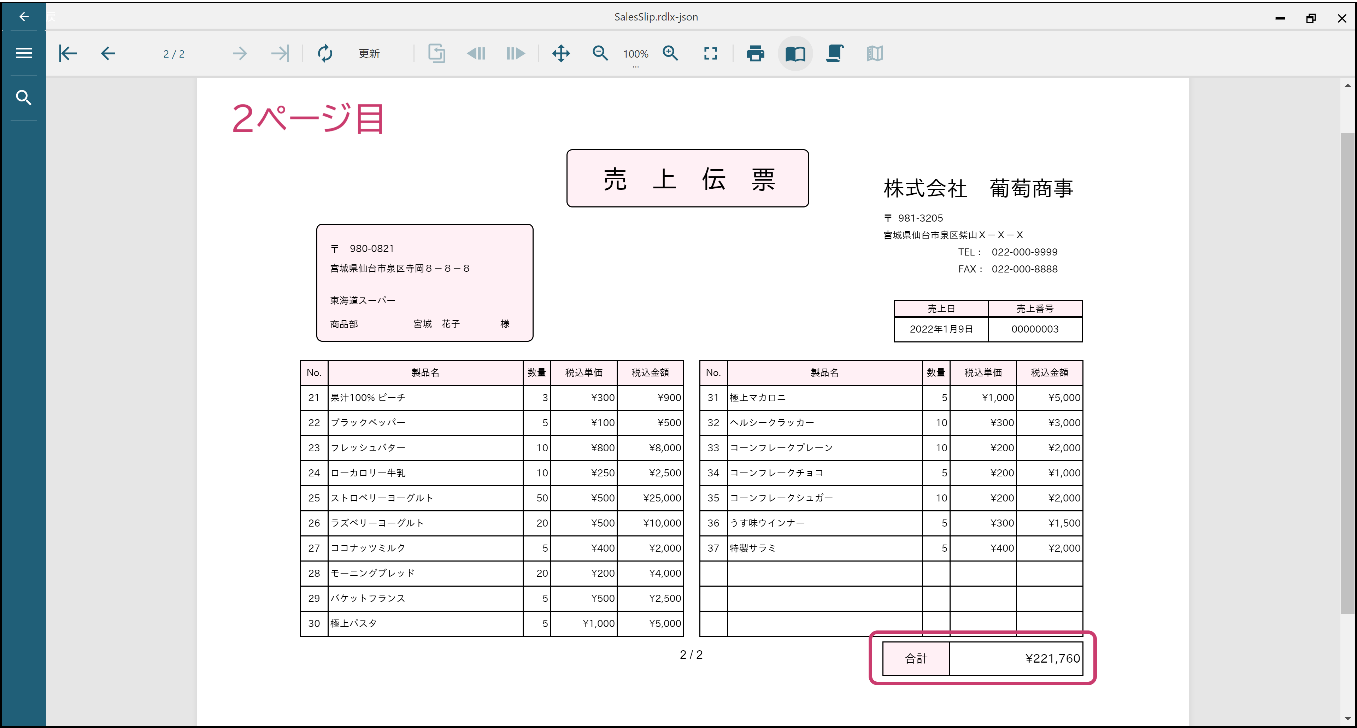Screen dimensions: 1357x728
Task: Go to last page icon
Action: coord(280,53)
